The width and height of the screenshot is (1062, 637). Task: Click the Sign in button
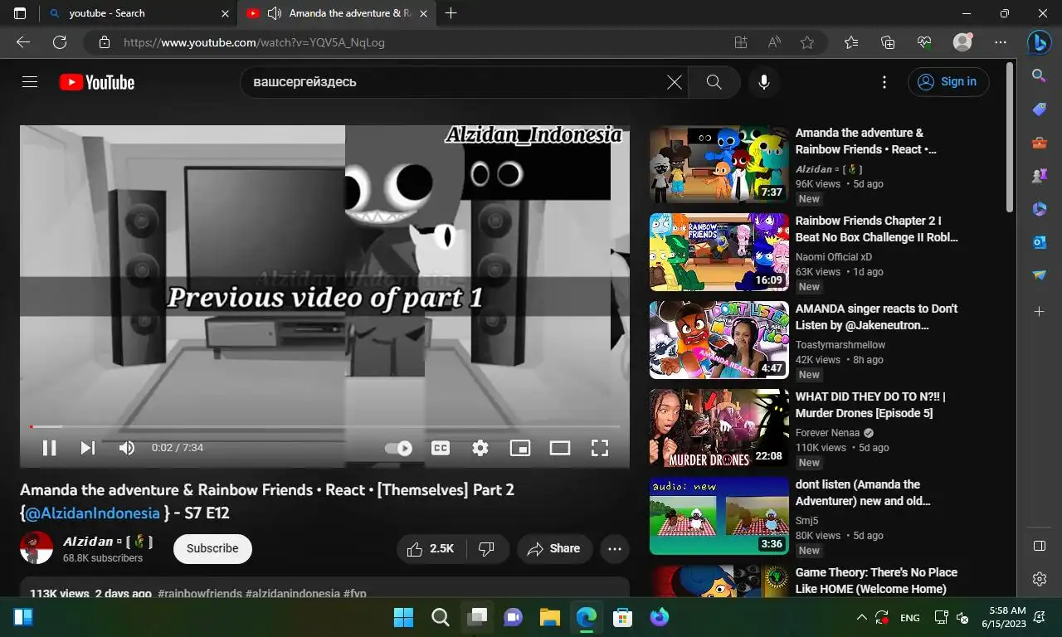click(x=948, y=82)
